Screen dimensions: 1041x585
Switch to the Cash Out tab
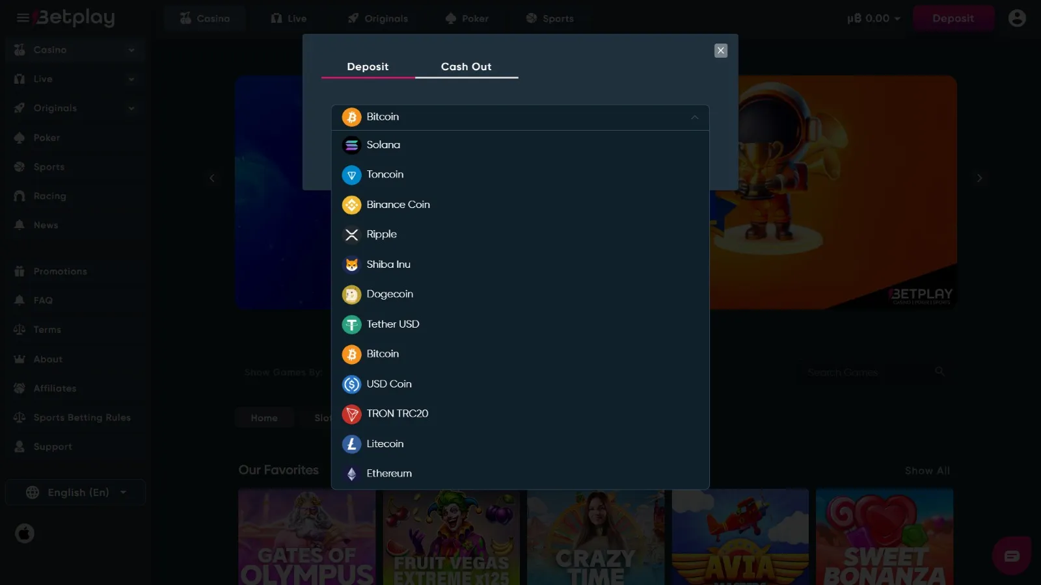point(466,67)
